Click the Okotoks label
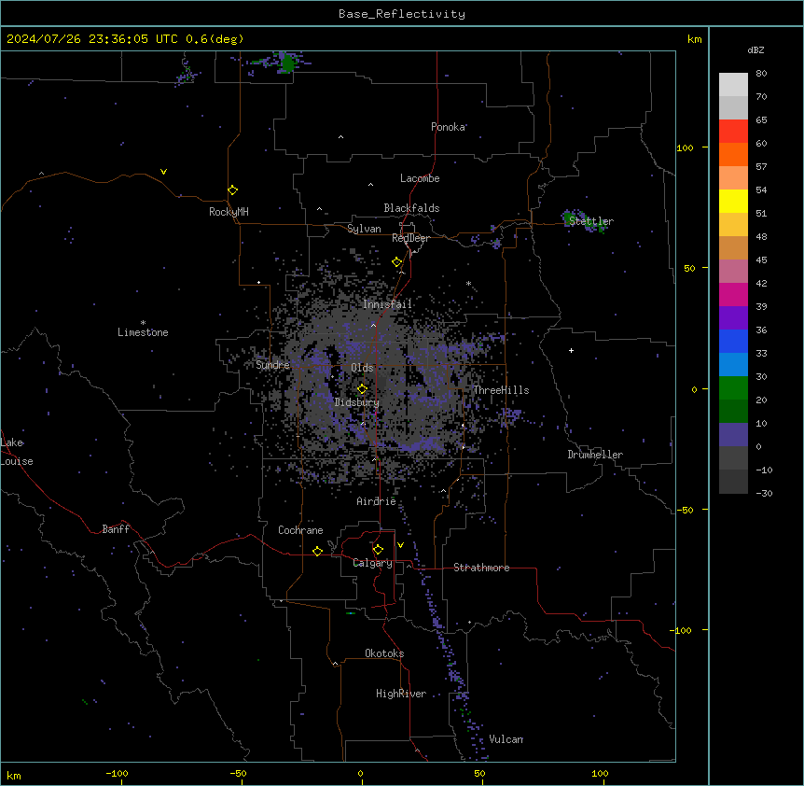 click(x=384, y=653)
